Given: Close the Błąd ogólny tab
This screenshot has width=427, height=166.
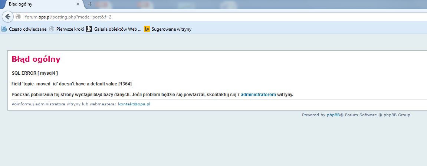Looking at the screenshot, I should click(x=78, y=4).
